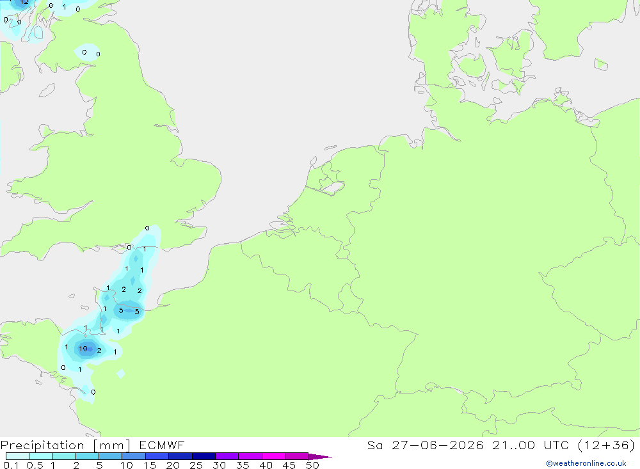Click the 20 legend label
This screenshot has height=469, width=640.
[173, 465]
